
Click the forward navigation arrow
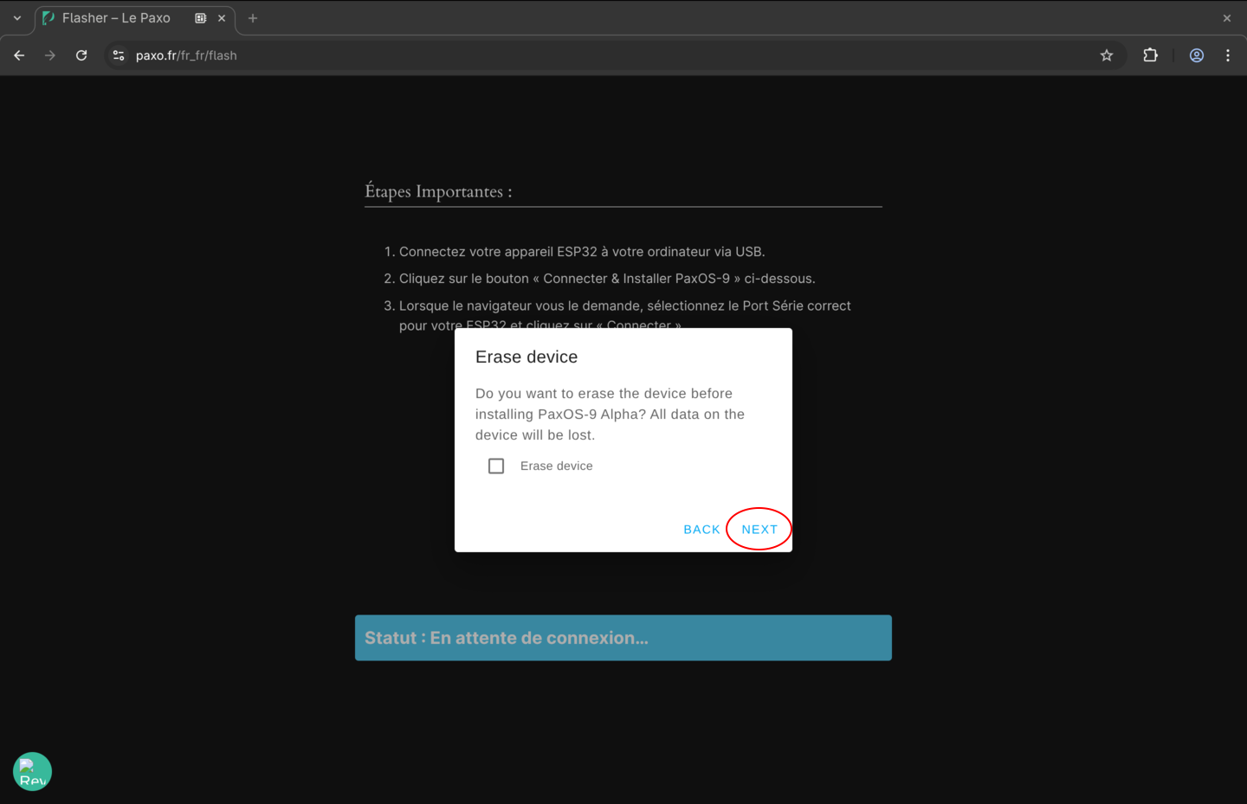(x=49, y=55)
